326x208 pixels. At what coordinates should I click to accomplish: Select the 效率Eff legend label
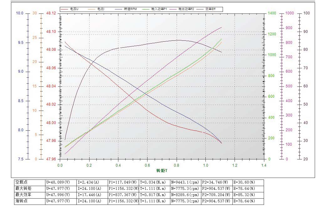pyautogui.click(x=211, y=9)
